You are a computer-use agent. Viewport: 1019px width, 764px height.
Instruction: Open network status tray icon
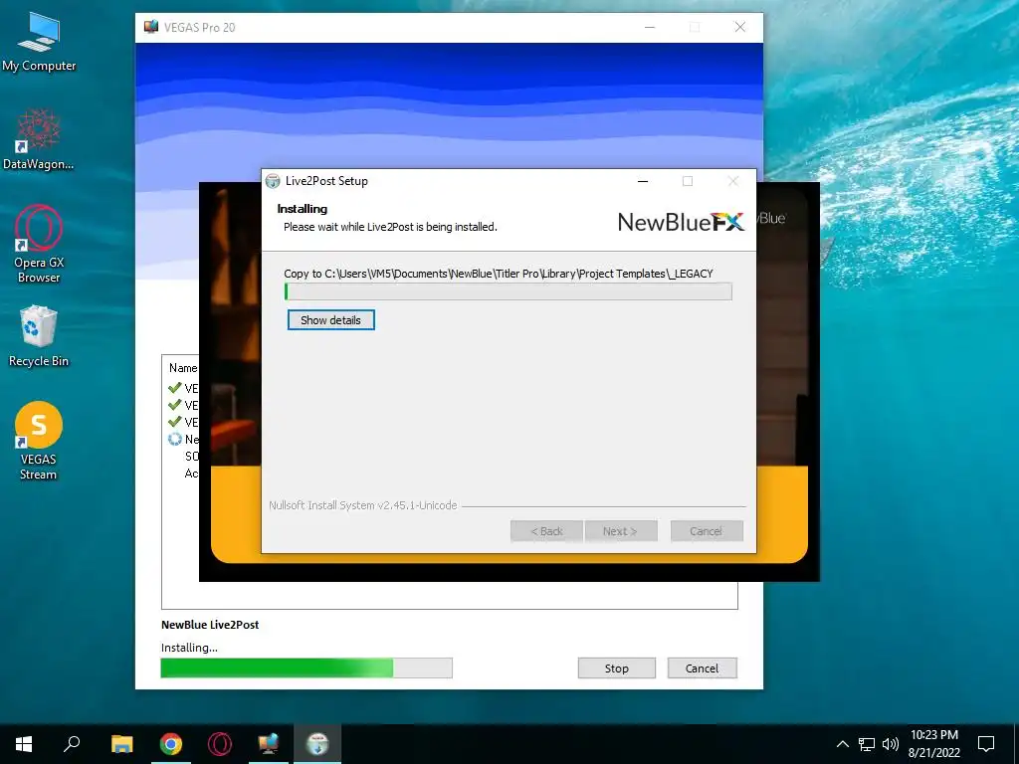click(867, 744)
